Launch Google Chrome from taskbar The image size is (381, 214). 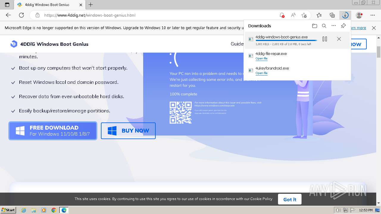(54, 210)
